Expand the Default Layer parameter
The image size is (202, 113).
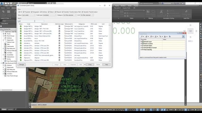tap(141, 42)
